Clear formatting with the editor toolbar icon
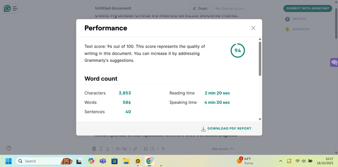 tap(163, 149)
